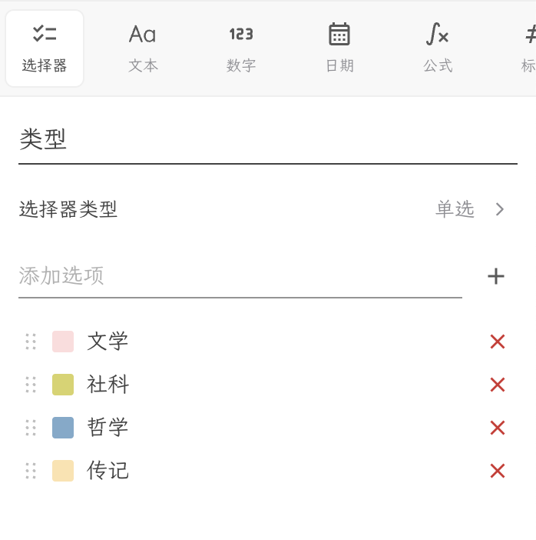Expand selector type with the chevron arrow
Screen dimensions: 536x540
pos(500,209)
